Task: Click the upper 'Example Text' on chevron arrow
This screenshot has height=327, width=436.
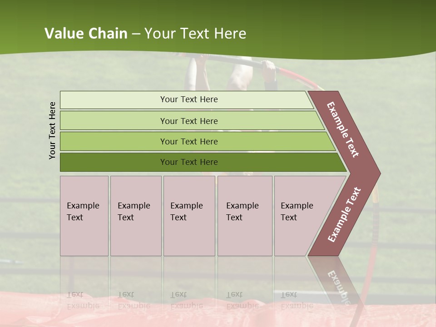Action: 343,129
